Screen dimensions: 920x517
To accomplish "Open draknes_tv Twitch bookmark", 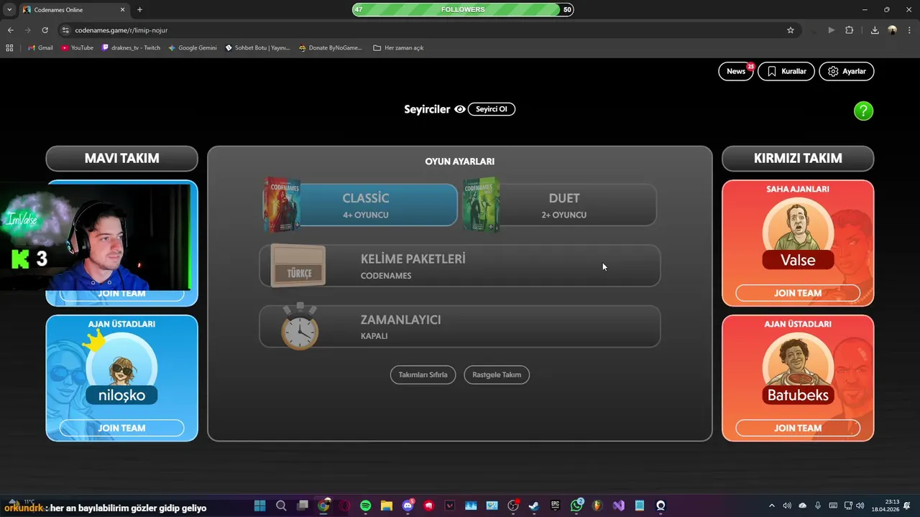I will coord(131,48).
